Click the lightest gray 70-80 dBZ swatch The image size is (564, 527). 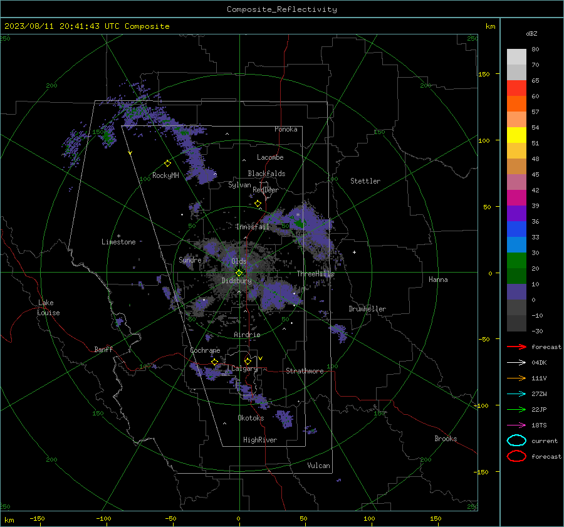[x=516, y=57]
